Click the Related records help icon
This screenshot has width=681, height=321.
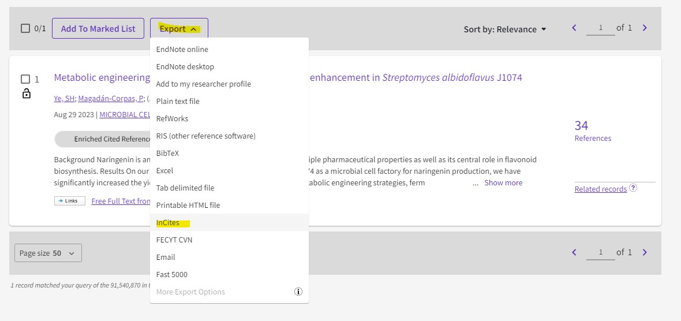pyautogui.click(x=633, y=188)
